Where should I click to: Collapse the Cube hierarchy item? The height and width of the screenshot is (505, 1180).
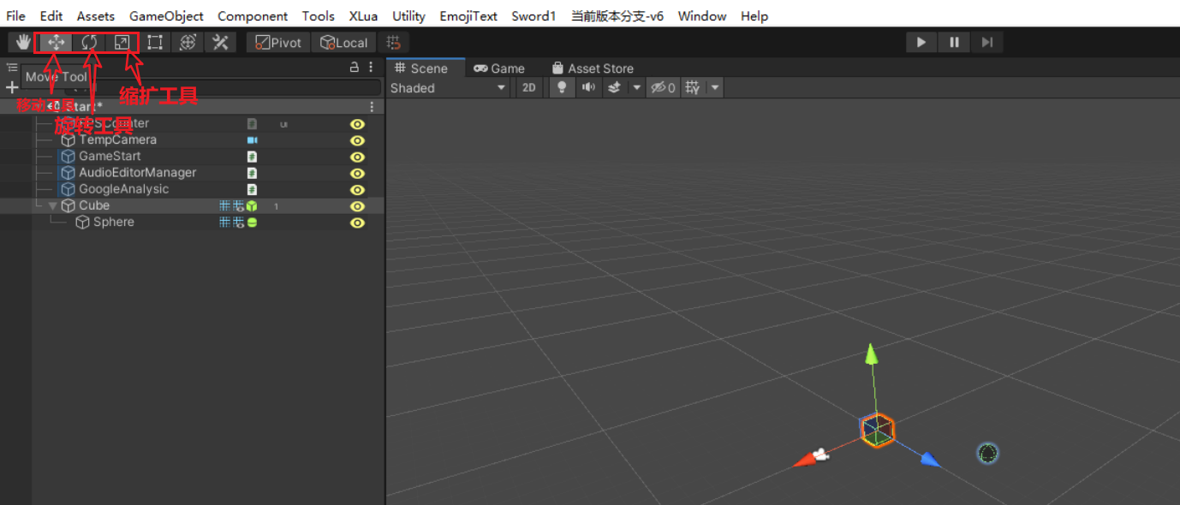point(52,206)
